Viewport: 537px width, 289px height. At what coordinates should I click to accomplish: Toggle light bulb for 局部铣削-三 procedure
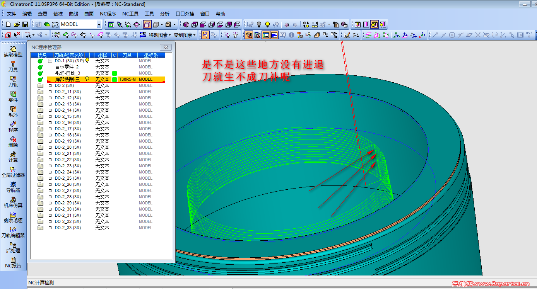tap(87, 79)
